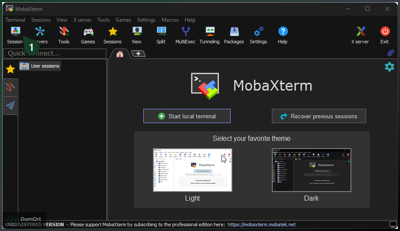The height and width of the screenshot is (231, 400).
Task: Add a new tab with plus button
Action: [x=138, y=53]
